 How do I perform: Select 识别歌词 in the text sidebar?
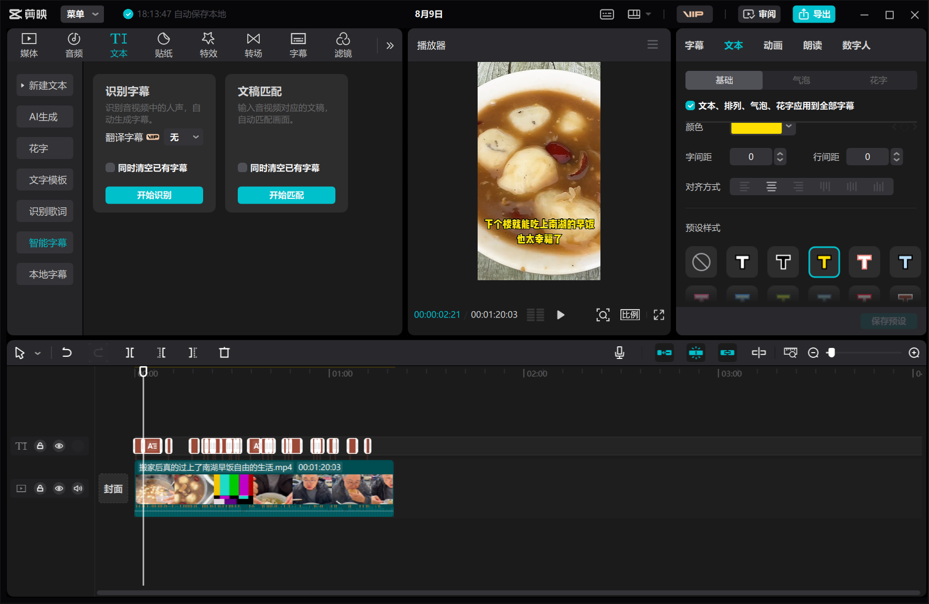pos(45,211)
